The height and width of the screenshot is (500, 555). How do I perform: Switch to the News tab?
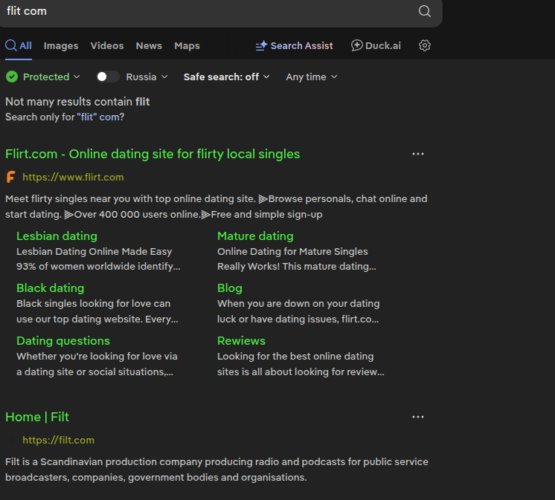pyautogui.click(x=149, y=45)
